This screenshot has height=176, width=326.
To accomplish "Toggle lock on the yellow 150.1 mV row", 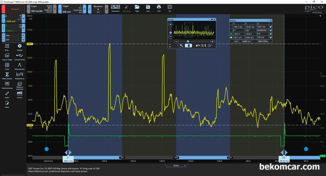I will [270, 37].
